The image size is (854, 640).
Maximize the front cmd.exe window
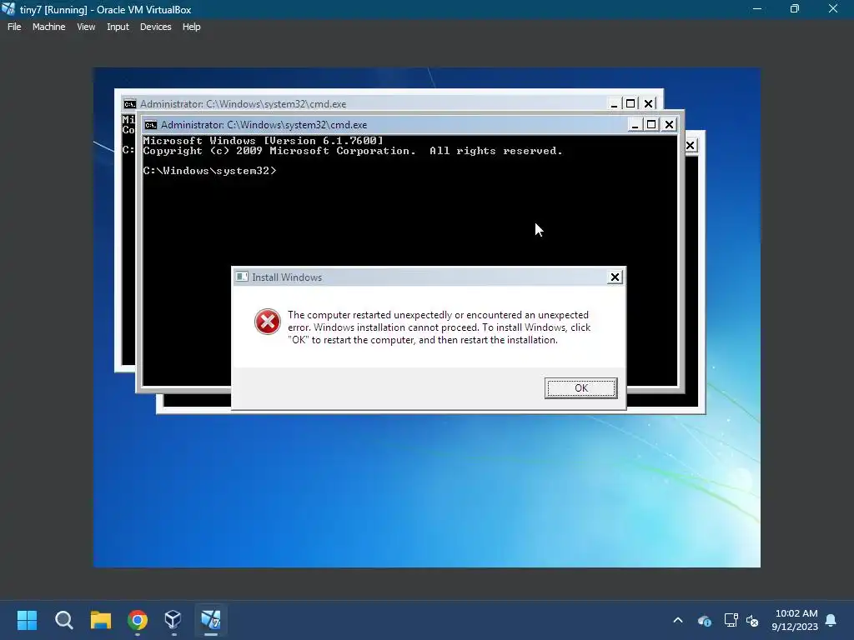click(x=651, y=125)
